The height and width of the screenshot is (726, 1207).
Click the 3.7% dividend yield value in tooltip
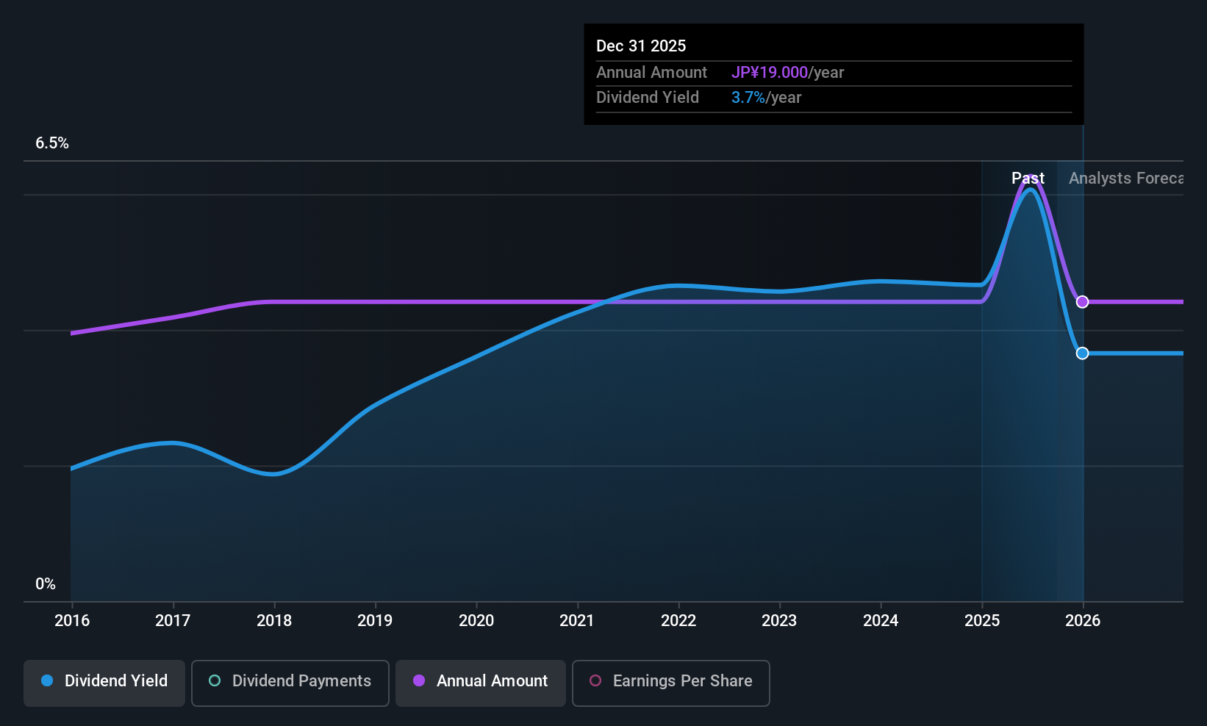point(748,98)
